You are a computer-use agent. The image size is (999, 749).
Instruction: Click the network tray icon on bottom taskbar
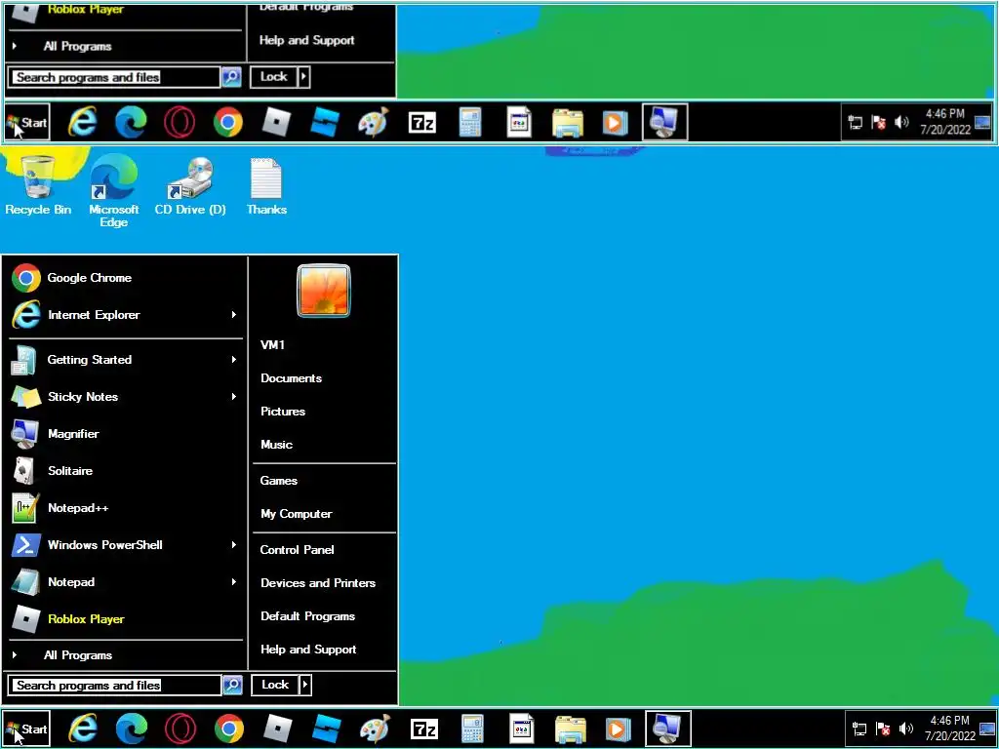pos(859,729)
